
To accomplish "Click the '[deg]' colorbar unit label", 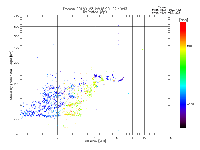I will click(x=183, y=20).
